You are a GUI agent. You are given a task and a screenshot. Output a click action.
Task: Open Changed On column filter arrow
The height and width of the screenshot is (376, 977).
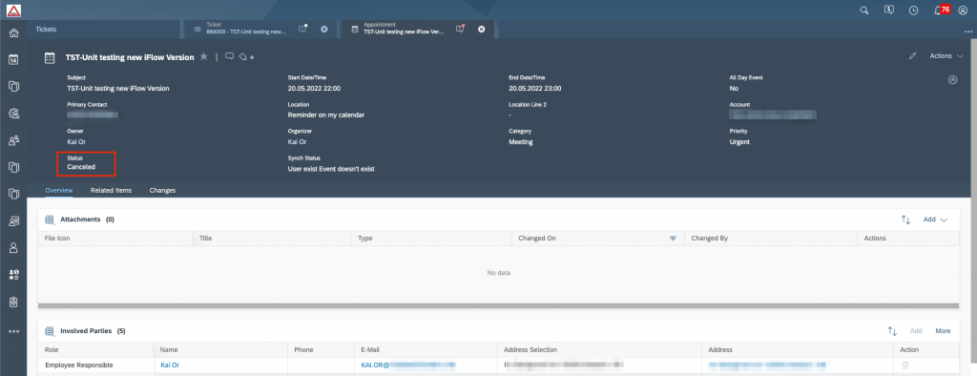(x=673, y=239)
